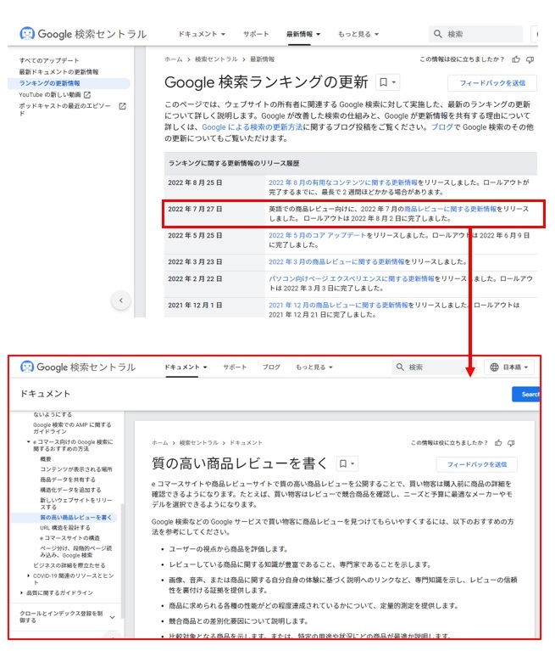Image resolution: width=555 pixels, height=651 pixels.
Task: Click 検索セントラル breadcrumb in top page
Action: click(x=216, y=59)
